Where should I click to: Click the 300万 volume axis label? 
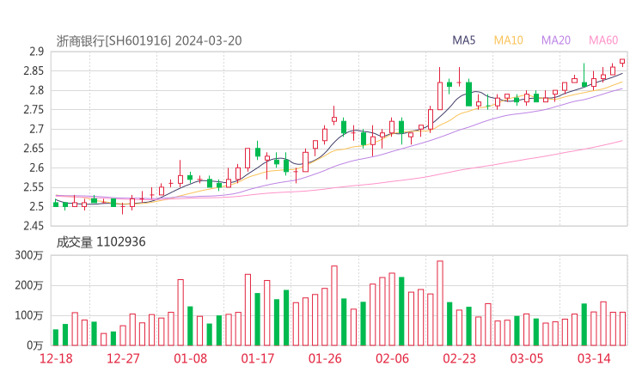coord(31,255)
